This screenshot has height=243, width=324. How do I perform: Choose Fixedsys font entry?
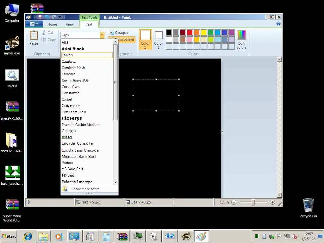point(87,118)
